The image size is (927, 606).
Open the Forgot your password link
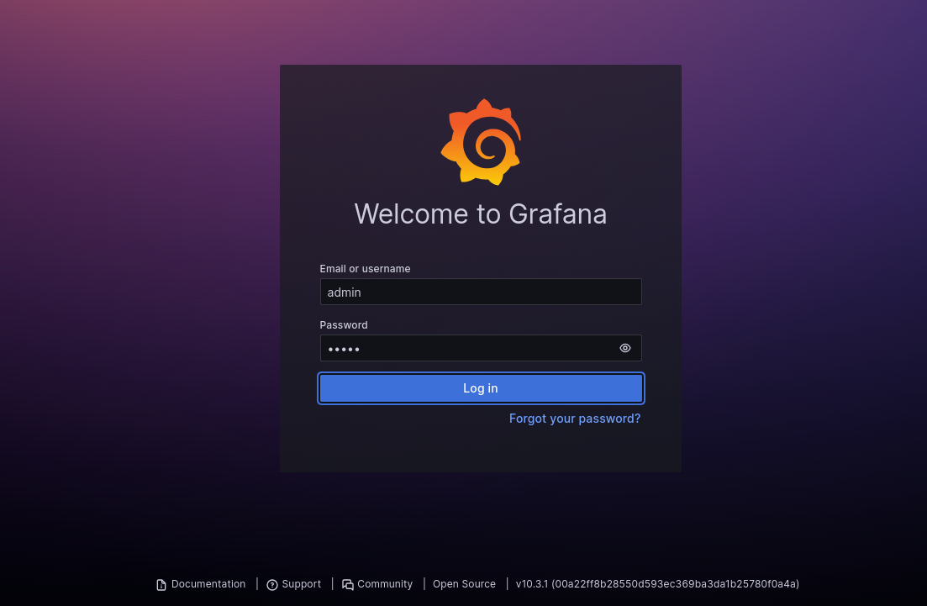575,419
